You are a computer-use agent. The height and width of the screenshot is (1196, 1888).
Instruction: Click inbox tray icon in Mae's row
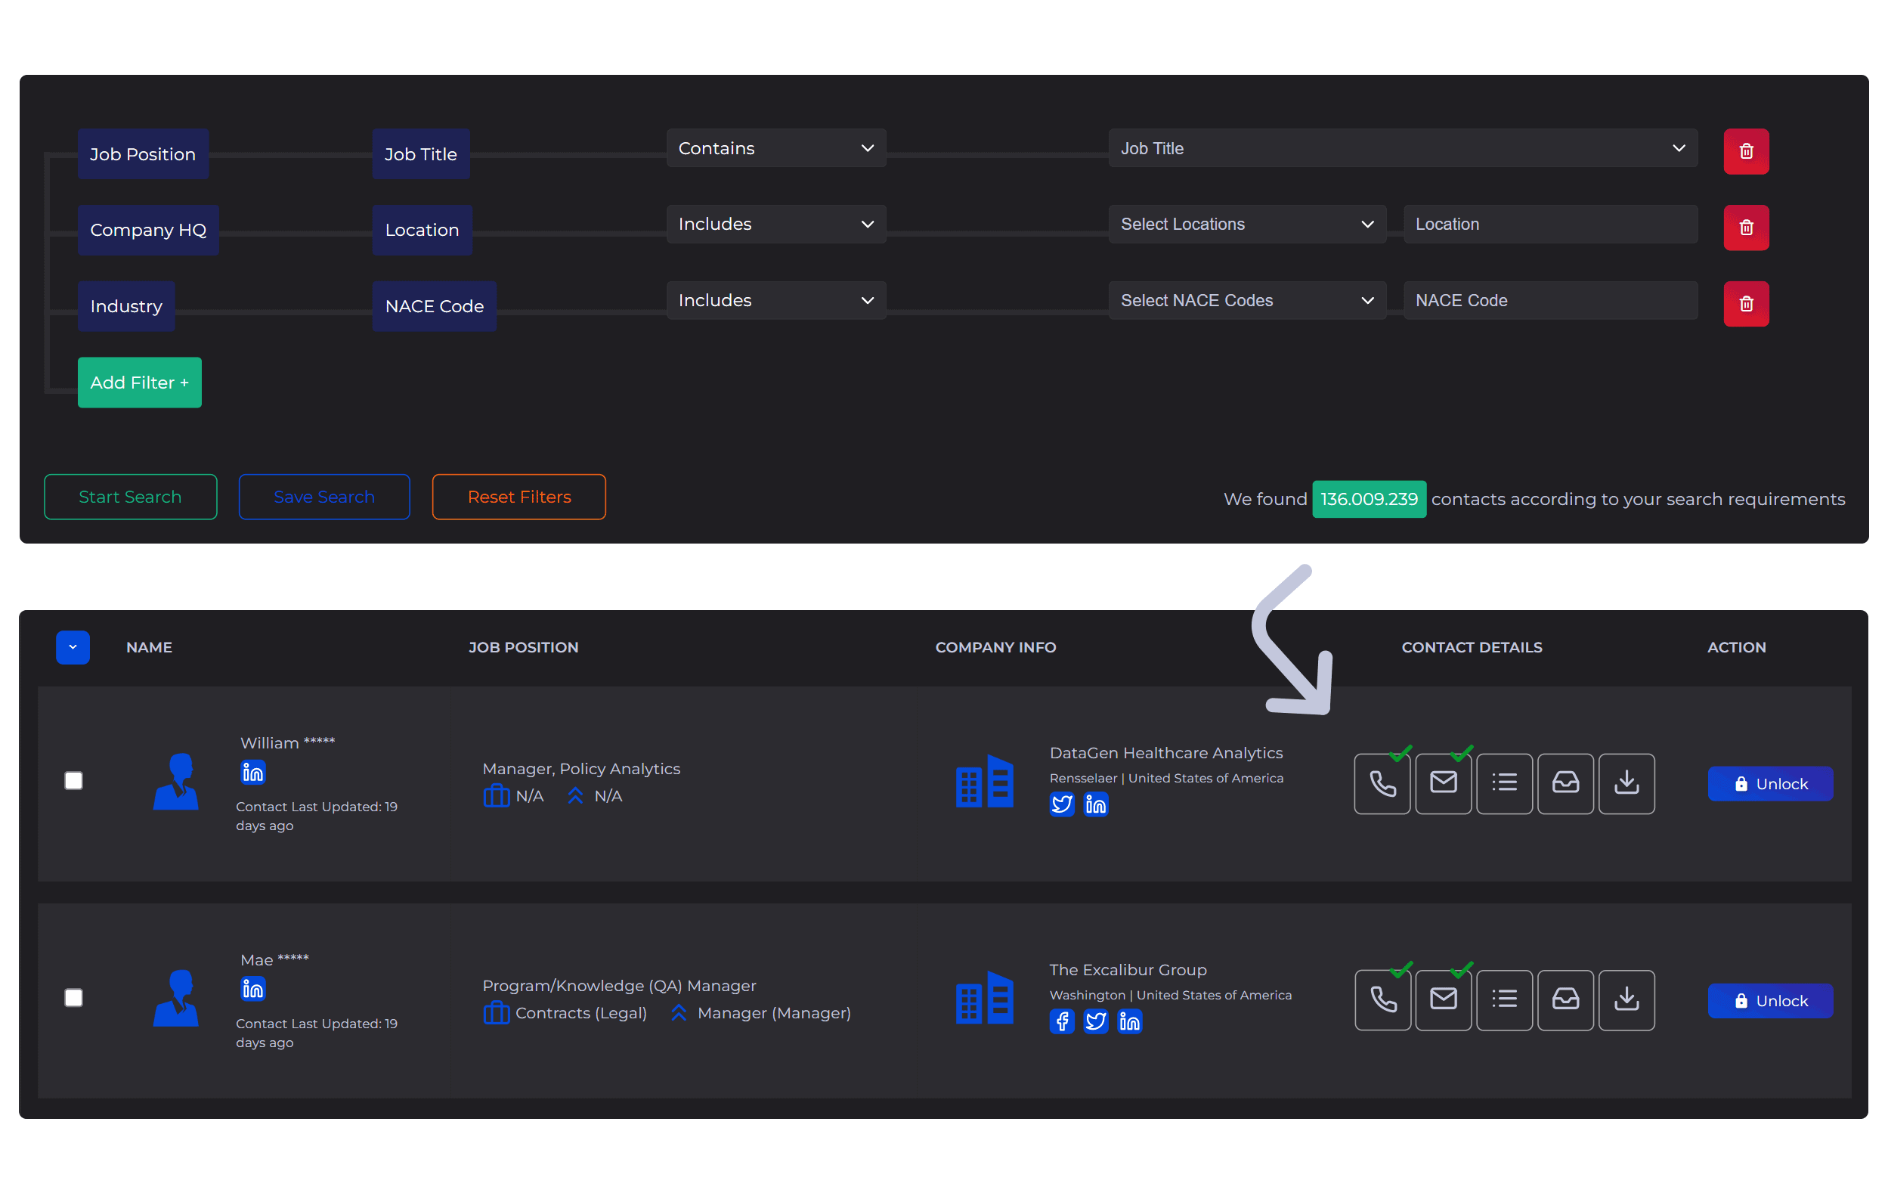coord(1566,1000)
